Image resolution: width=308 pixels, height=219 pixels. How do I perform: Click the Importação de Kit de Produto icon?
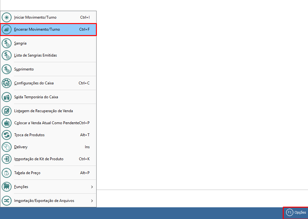(x=7, y=159)
